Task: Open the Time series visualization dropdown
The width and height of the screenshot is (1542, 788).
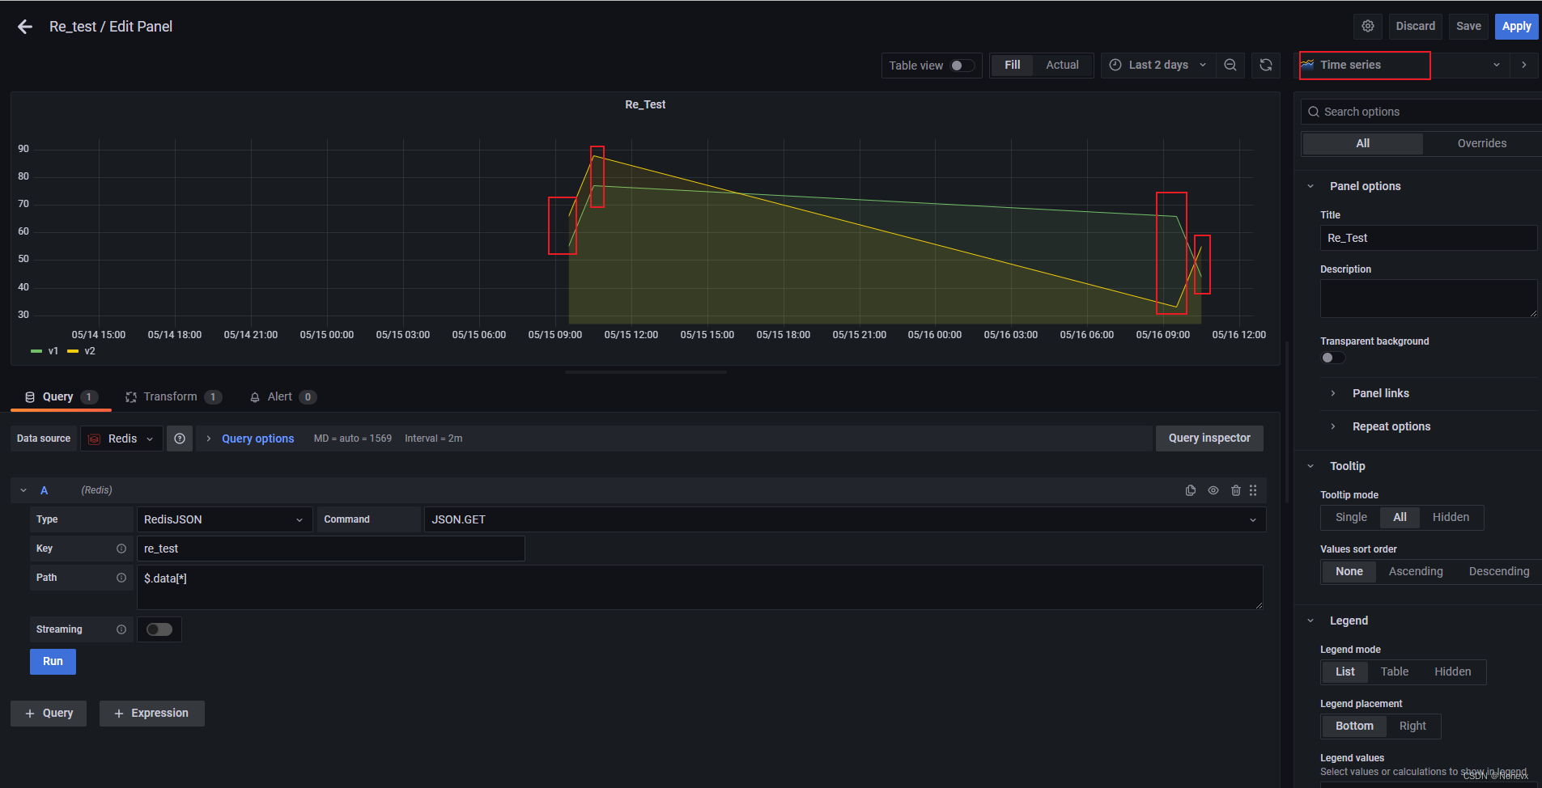Action: (1494, 65)
